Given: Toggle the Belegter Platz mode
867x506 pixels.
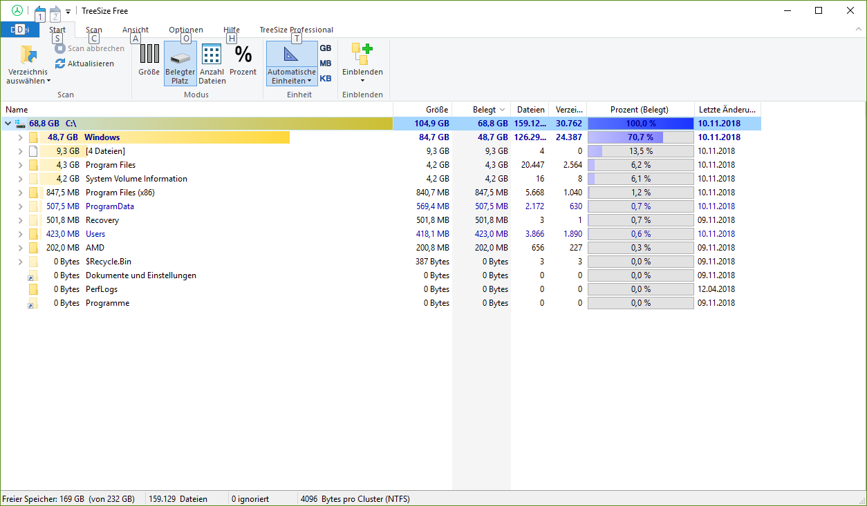Looking at the screenshot, I should pos(180,63).
